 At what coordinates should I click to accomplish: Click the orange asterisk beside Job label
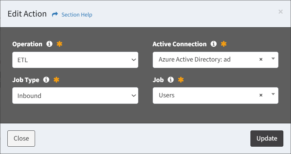coord(181,80)
